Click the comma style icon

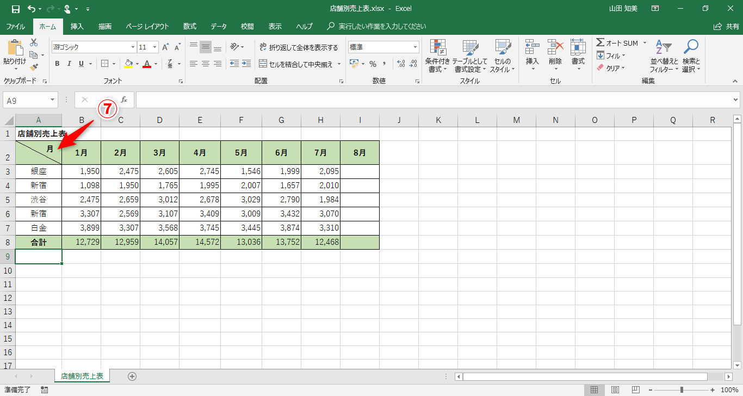386,64
